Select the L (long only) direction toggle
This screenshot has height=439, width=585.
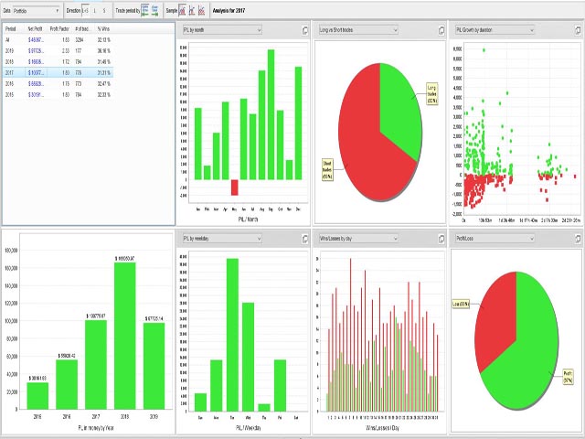coord(94,11)
